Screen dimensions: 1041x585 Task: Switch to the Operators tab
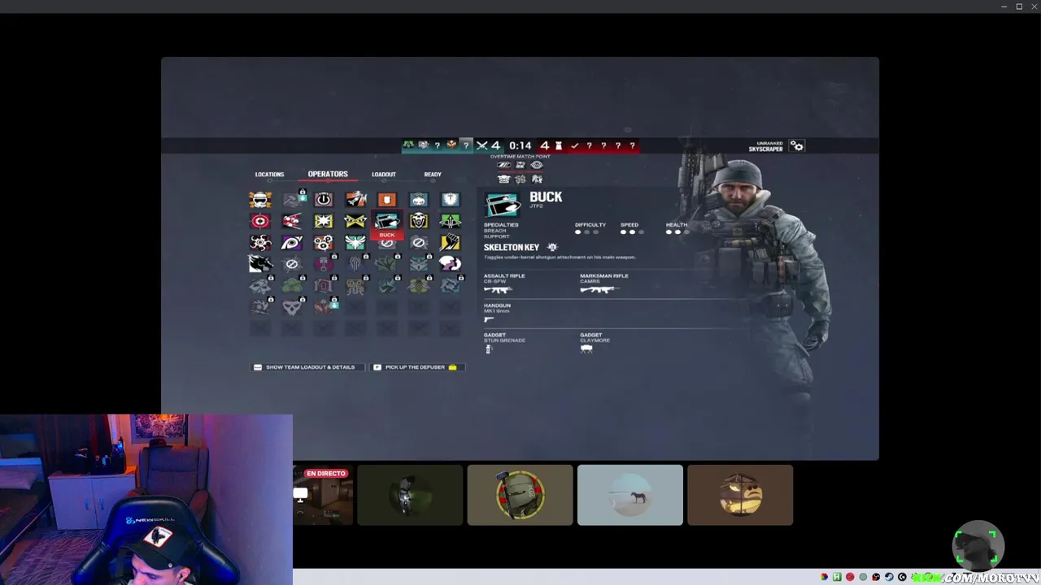pyautogui.click(x=328, y=174)
